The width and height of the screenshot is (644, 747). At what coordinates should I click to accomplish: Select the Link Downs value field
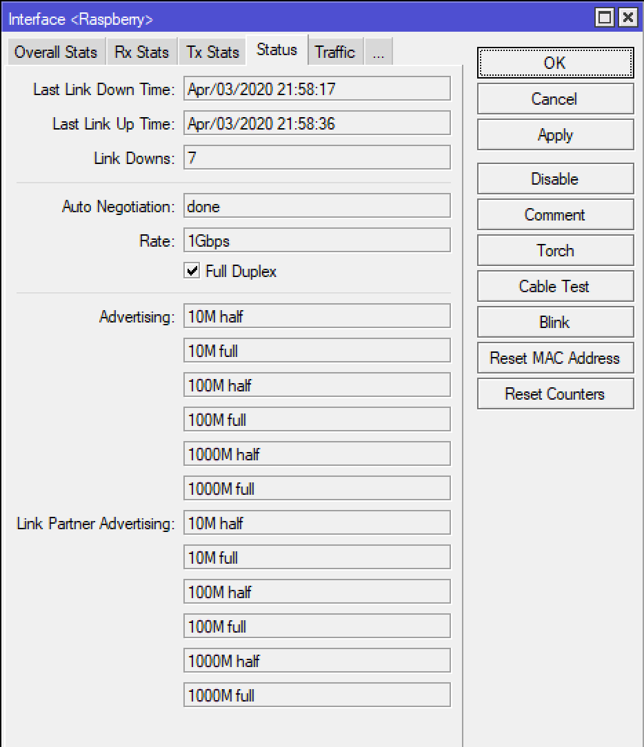tap(317, 158)
